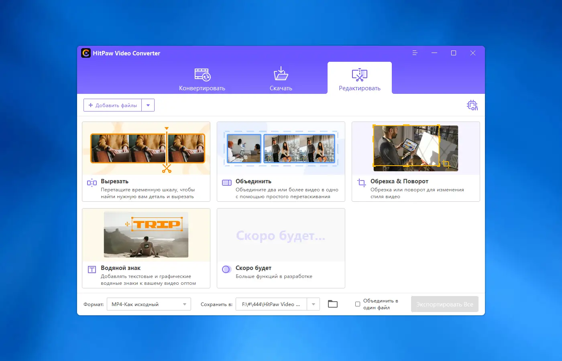Close the HitPaw Video Converter window

coord(473,53)
